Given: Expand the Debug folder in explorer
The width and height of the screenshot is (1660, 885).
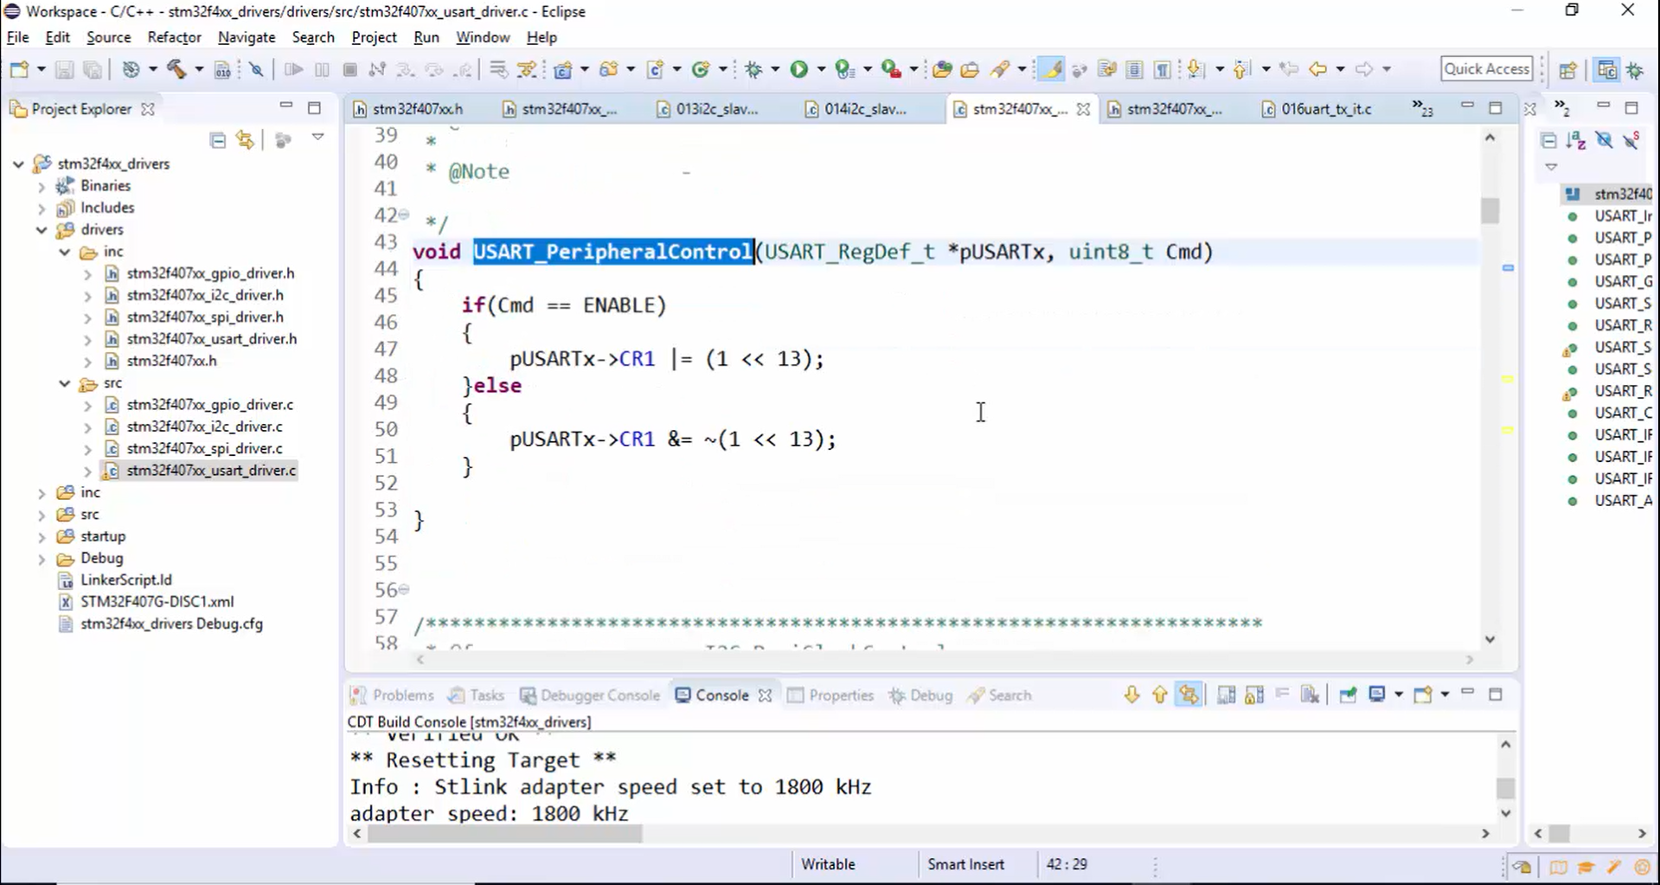Looking at the screenshot, I should (x=41, y=558).
